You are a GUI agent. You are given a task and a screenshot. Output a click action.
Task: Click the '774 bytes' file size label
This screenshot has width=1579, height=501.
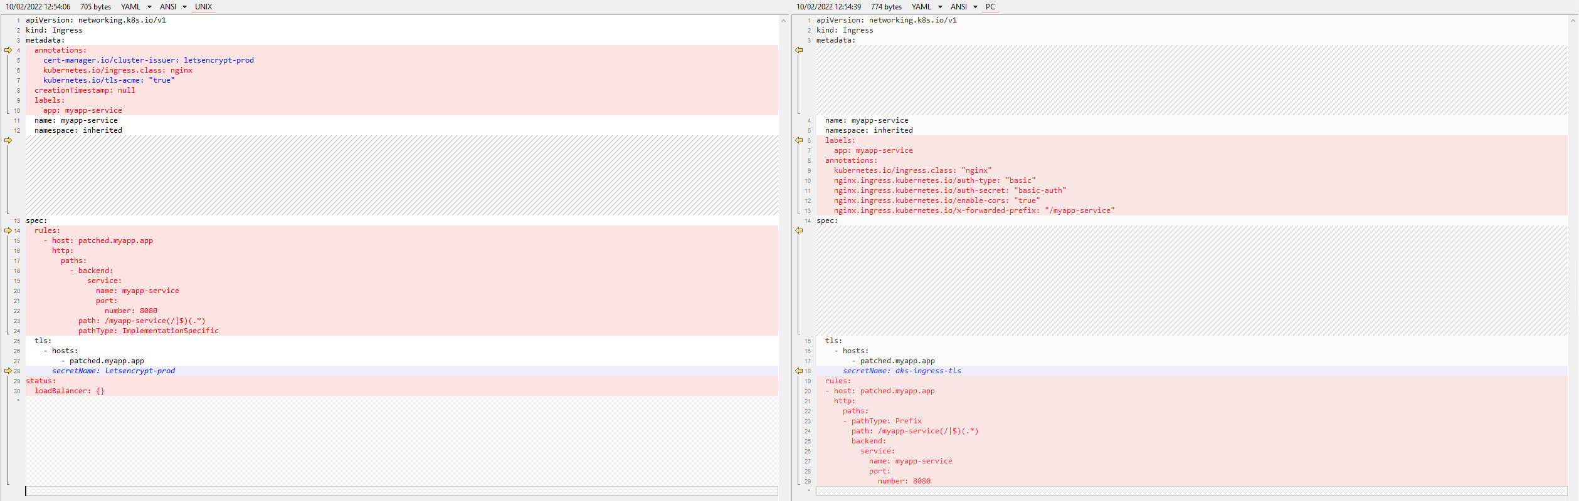[886, 7]
